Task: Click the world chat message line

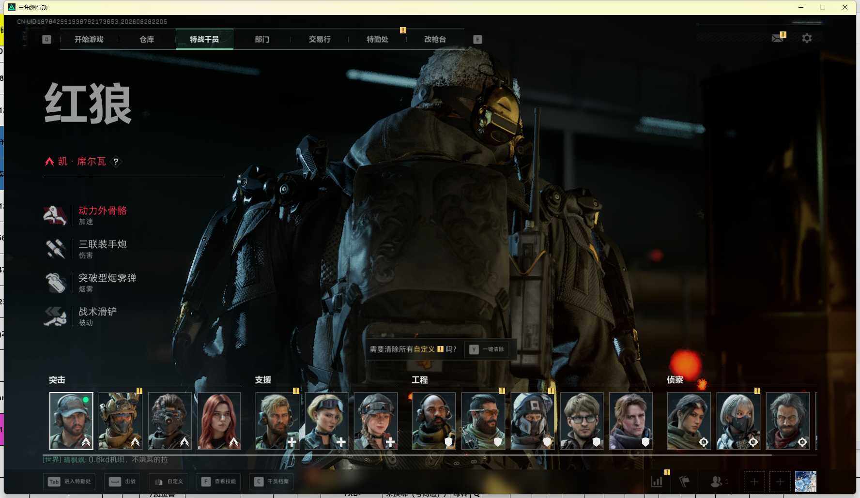Action: point(106,459)
